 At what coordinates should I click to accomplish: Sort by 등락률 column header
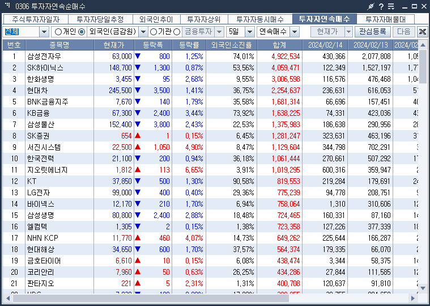189,45
